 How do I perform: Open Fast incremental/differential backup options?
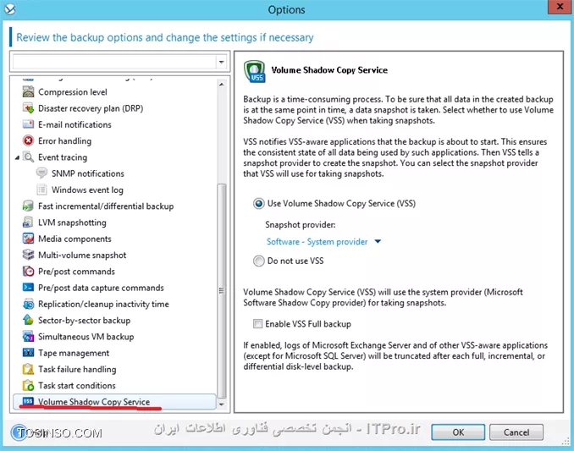coord(106,206)
